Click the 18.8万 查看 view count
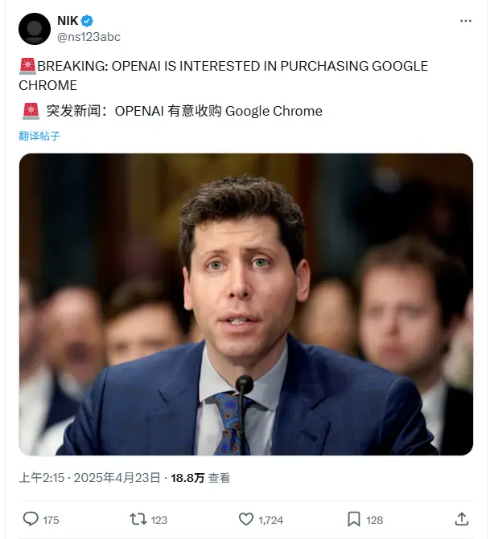Screen dimensions: 490x539 pyautogui.click(x=200, y=478)
